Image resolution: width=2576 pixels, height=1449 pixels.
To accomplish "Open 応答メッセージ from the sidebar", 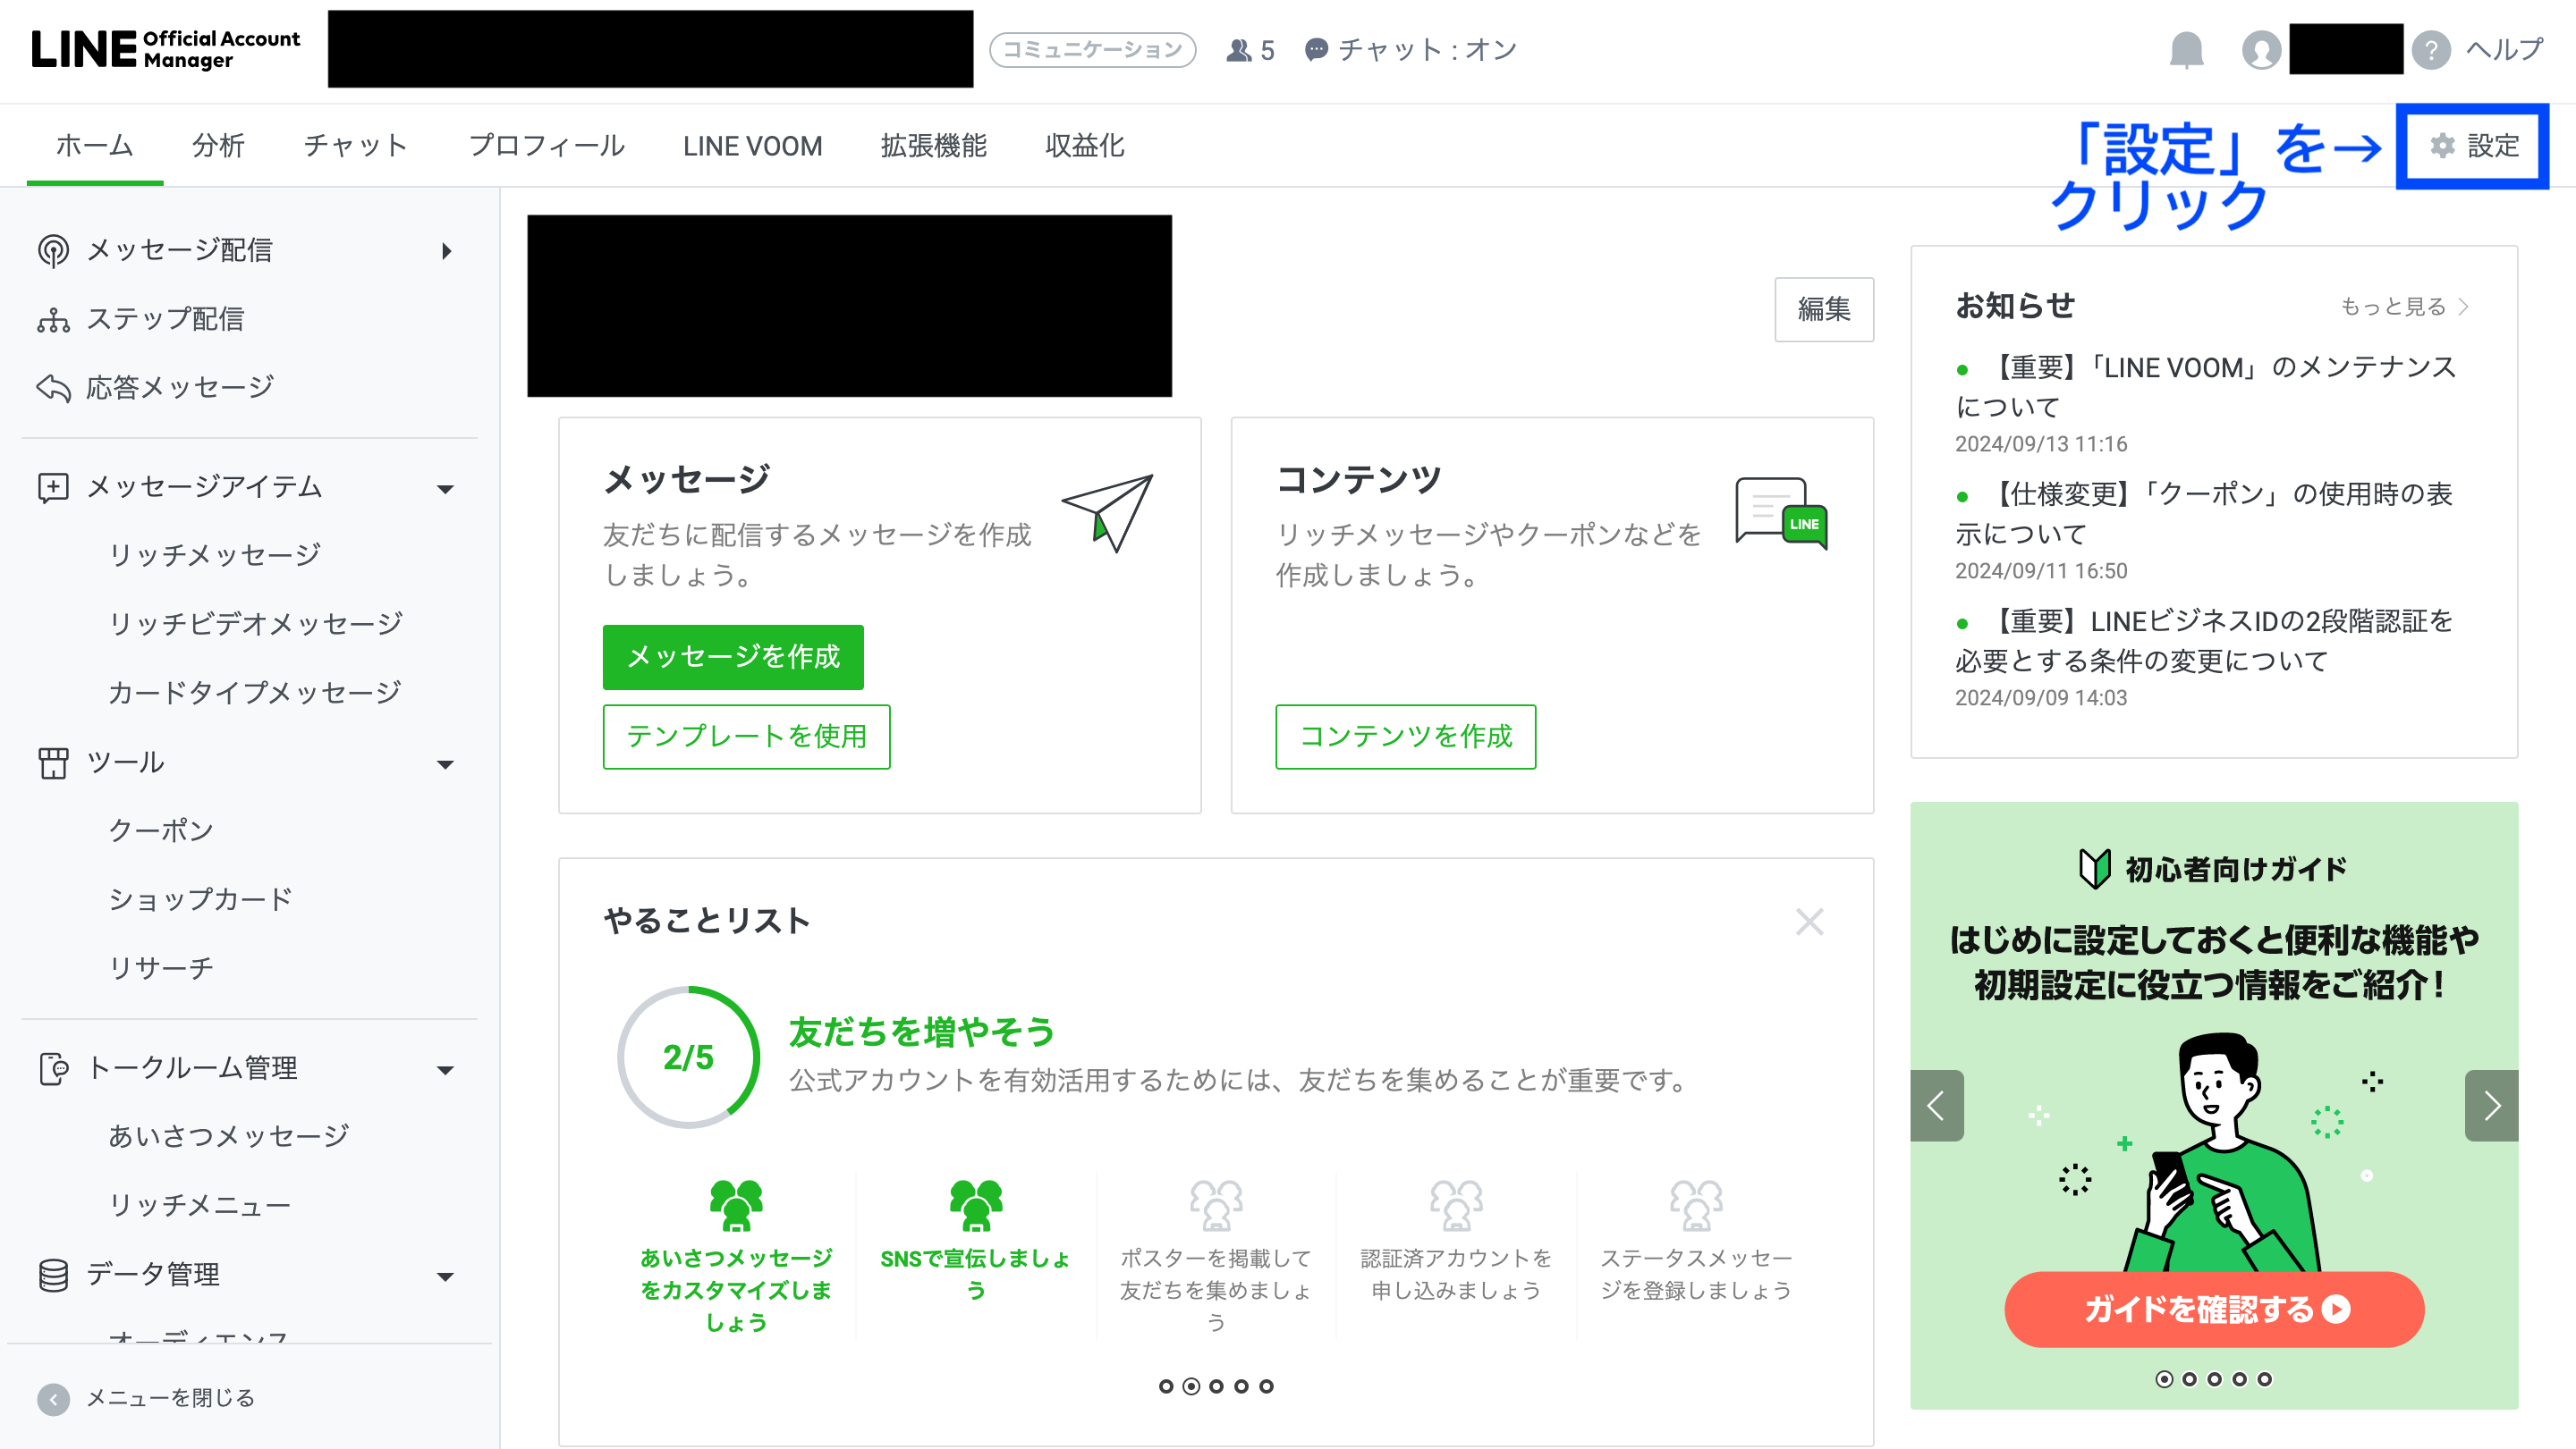I will [179, 388].
